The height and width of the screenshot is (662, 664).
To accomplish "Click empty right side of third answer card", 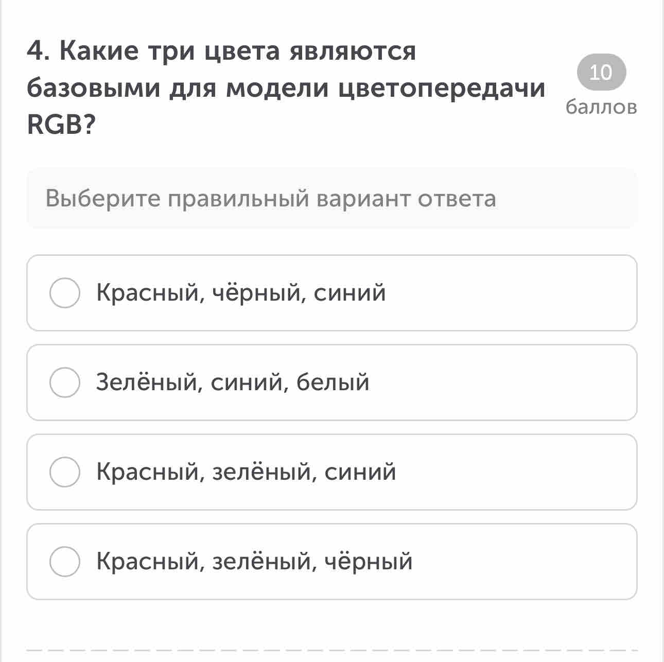I will (515, 472).
